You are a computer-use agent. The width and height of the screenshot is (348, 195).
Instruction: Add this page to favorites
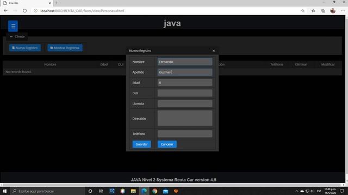point(303,11)
